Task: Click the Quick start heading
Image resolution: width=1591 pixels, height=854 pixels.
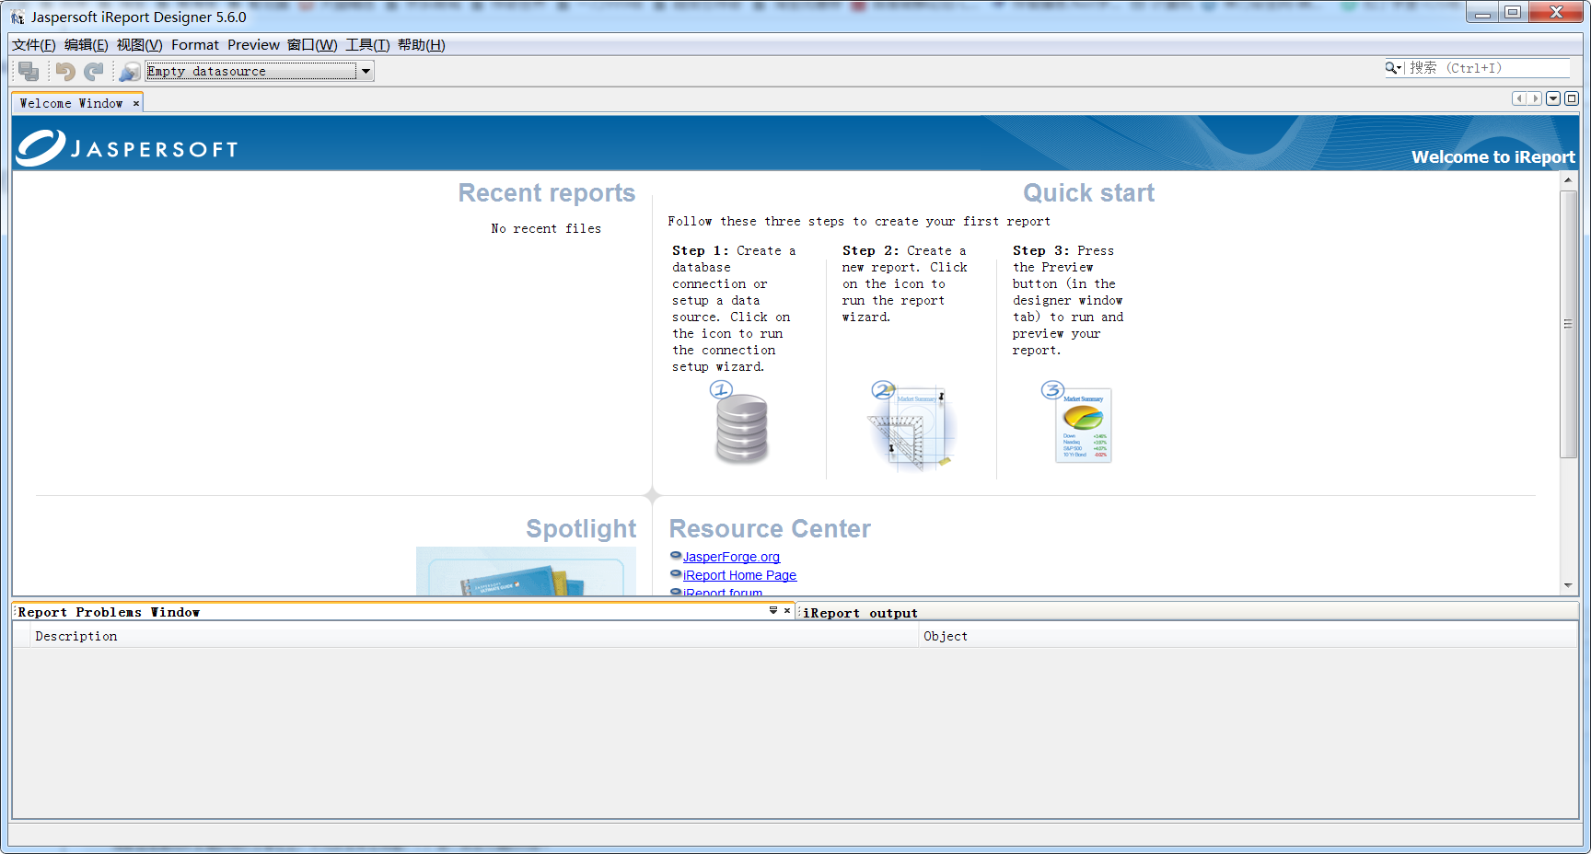Action: [x=1088, y=193]
